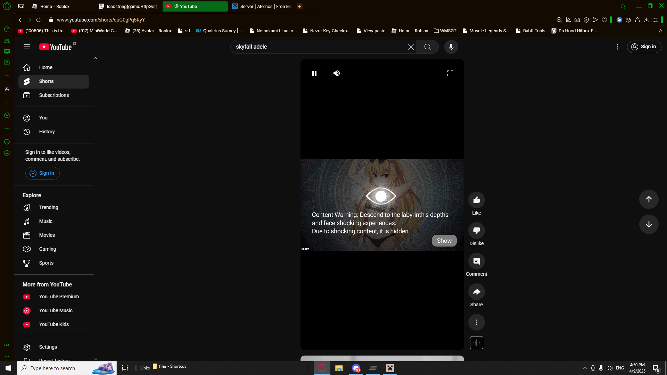
Task: Open Home in the sidebar
Action: [54, 68]
